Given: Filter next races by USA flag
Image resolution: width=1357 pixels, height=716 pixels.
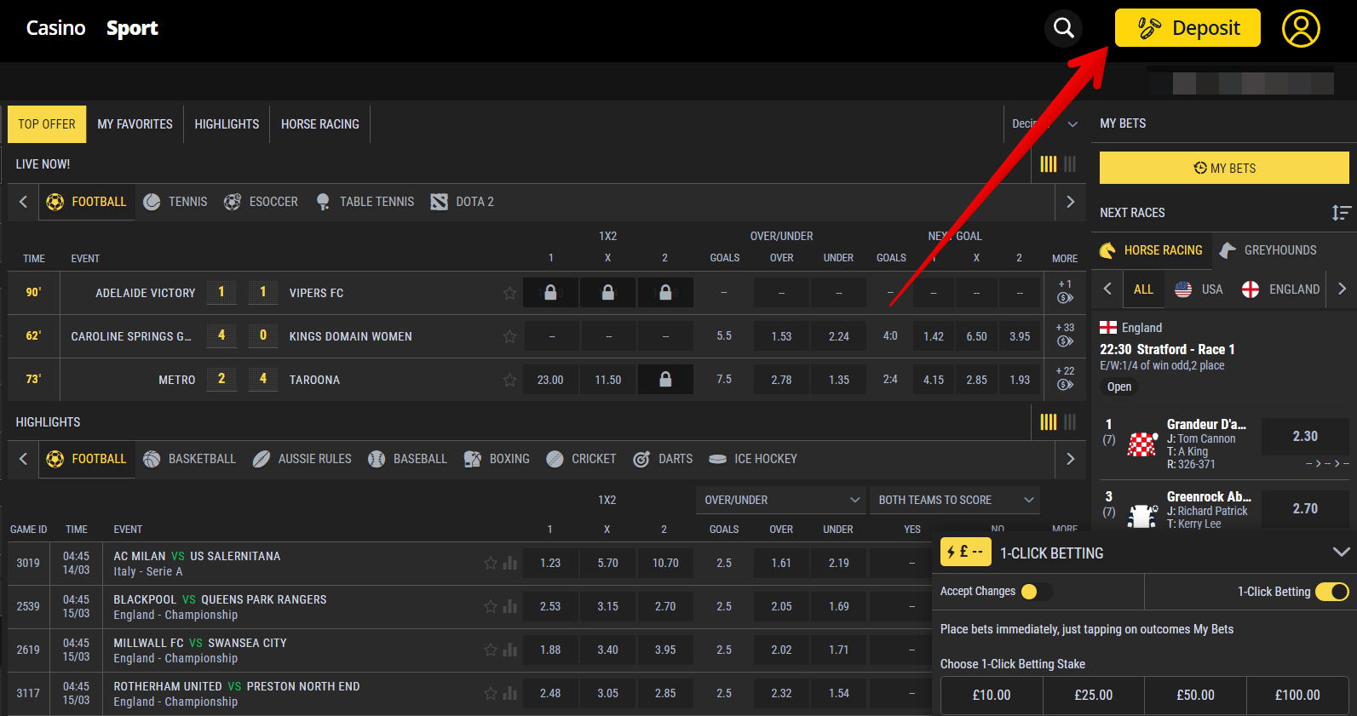Looking at the screenshot, I should (1199, 289).
